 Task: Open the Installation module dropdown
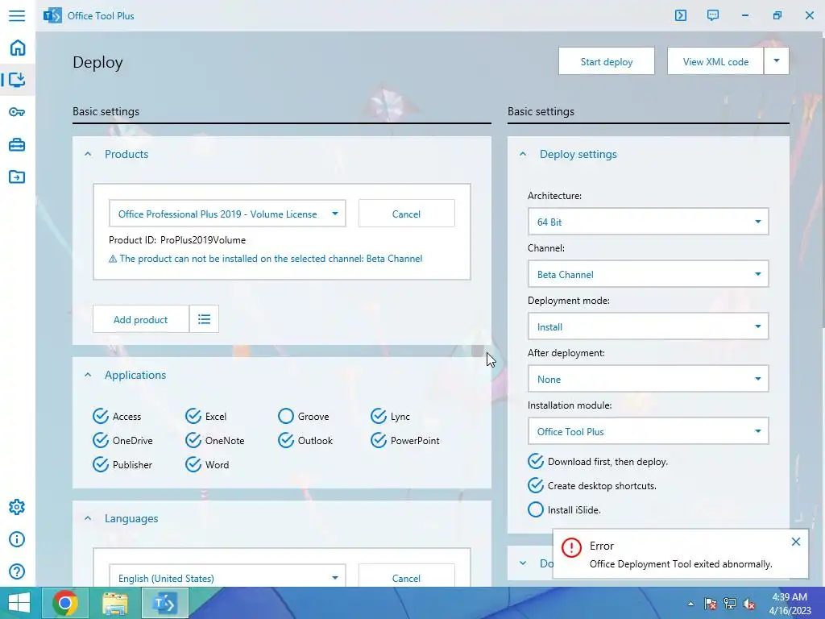pos(649,432)
